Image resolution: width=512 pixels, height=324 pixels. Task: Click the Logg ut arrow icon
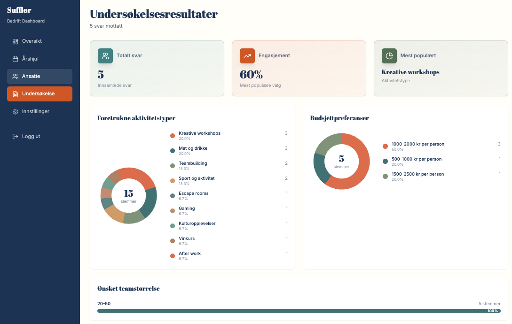(x=15, y=136)
